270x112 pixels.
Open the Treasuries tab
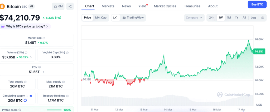[192, 6]
